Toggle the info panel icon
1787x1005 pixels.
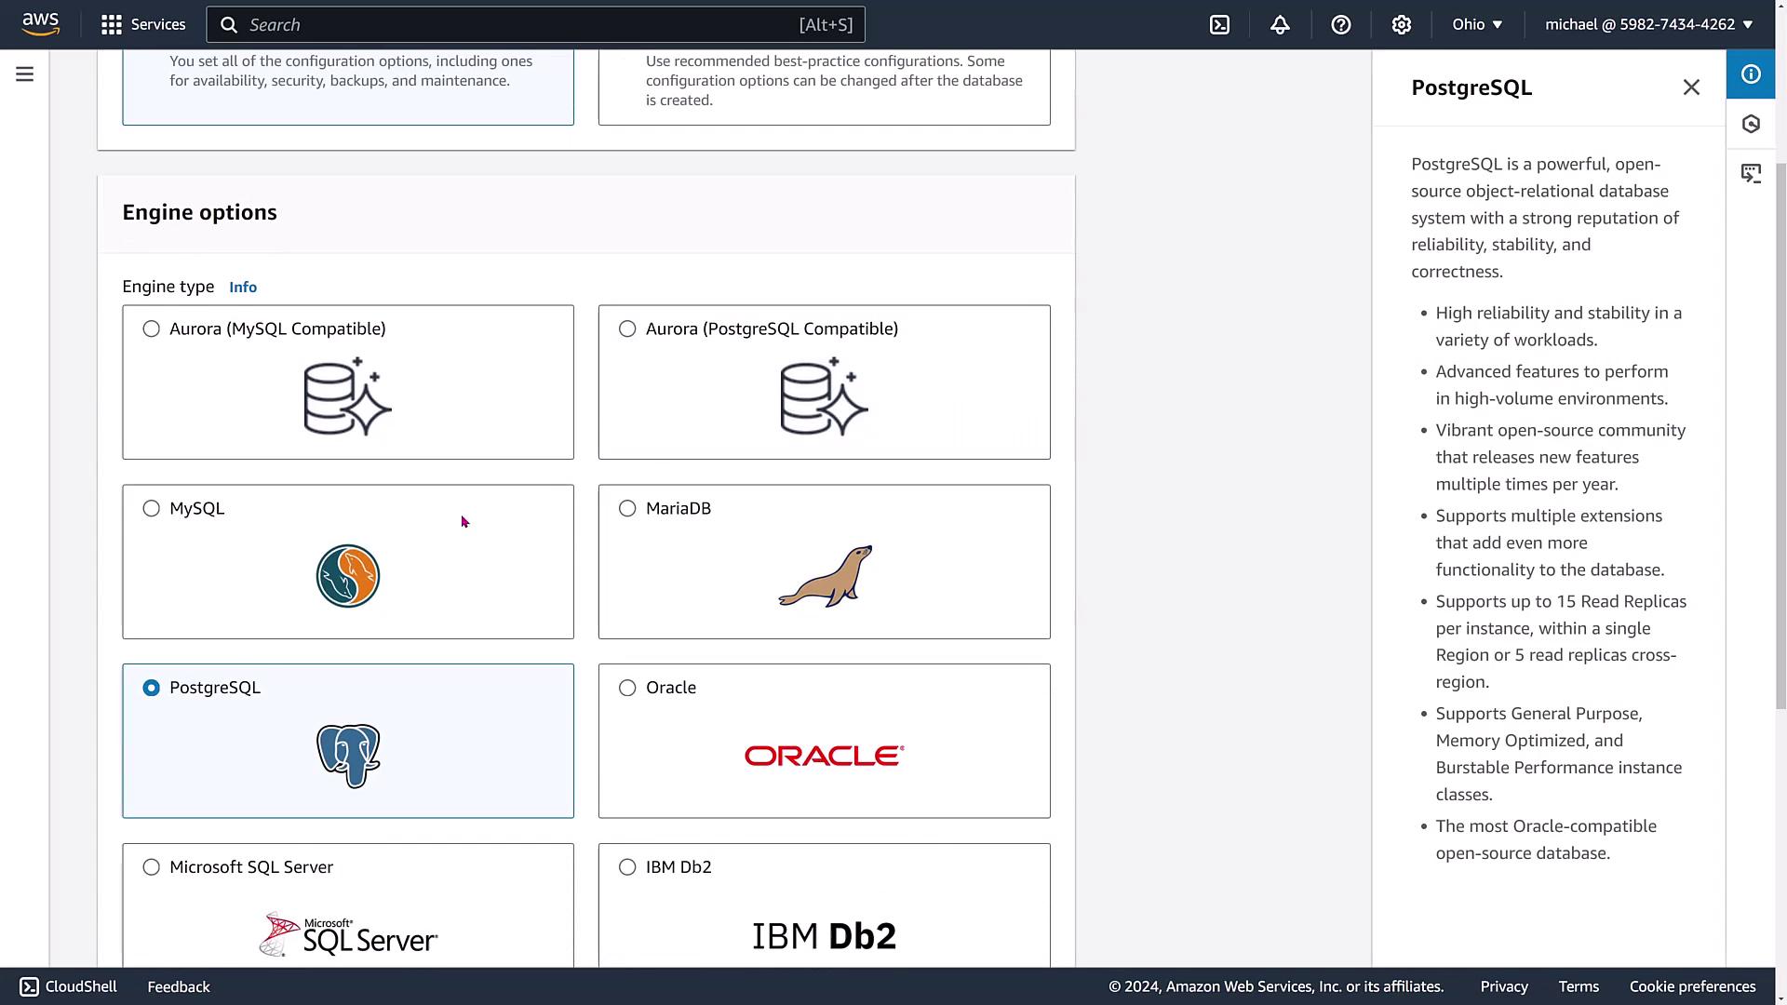(x=1750, y=74)
